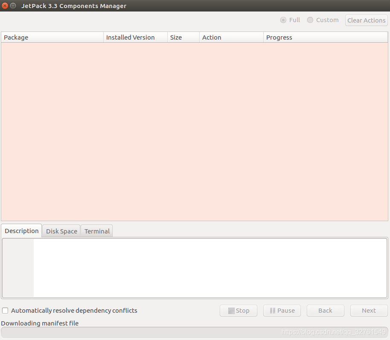The image size is (390, 340).
Task: Click the Progress column header
Action: 326,37
